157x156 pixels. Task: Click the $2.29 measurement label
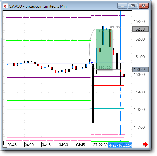coord(115,27)
